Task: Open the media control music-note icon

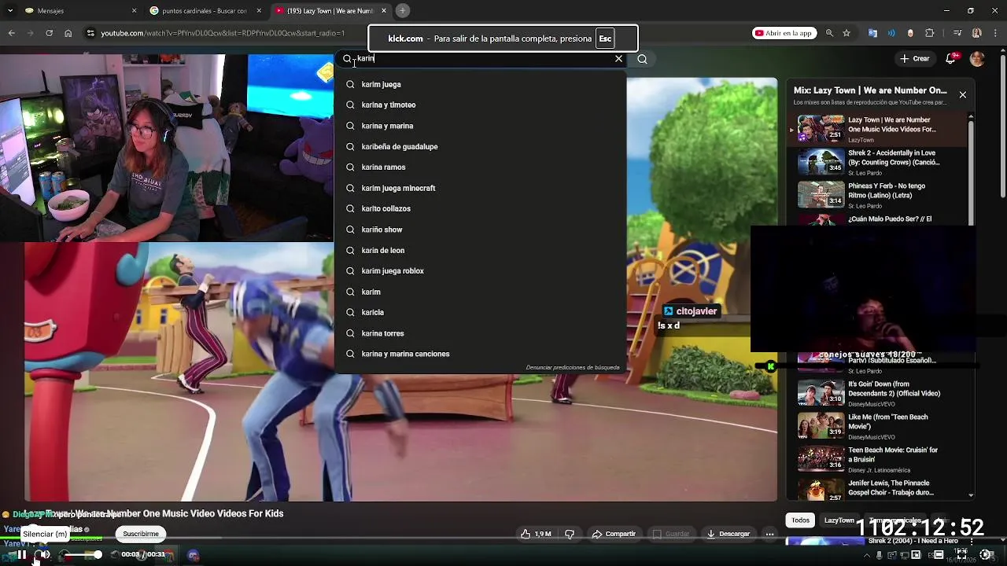Action: pos(957,33)
